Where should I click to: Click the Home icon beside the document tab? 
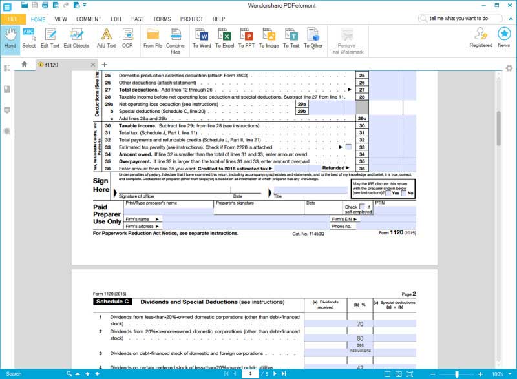click(25, 64)
